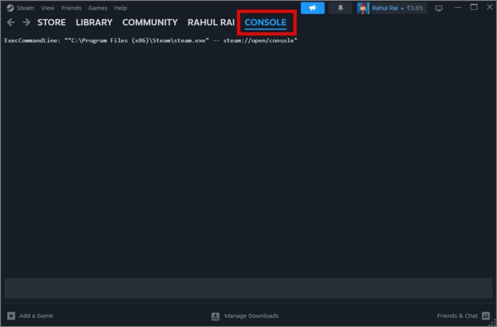Click Add a Game label
The height and width of the screenshot is (327, 497).
tap(36, 315)
